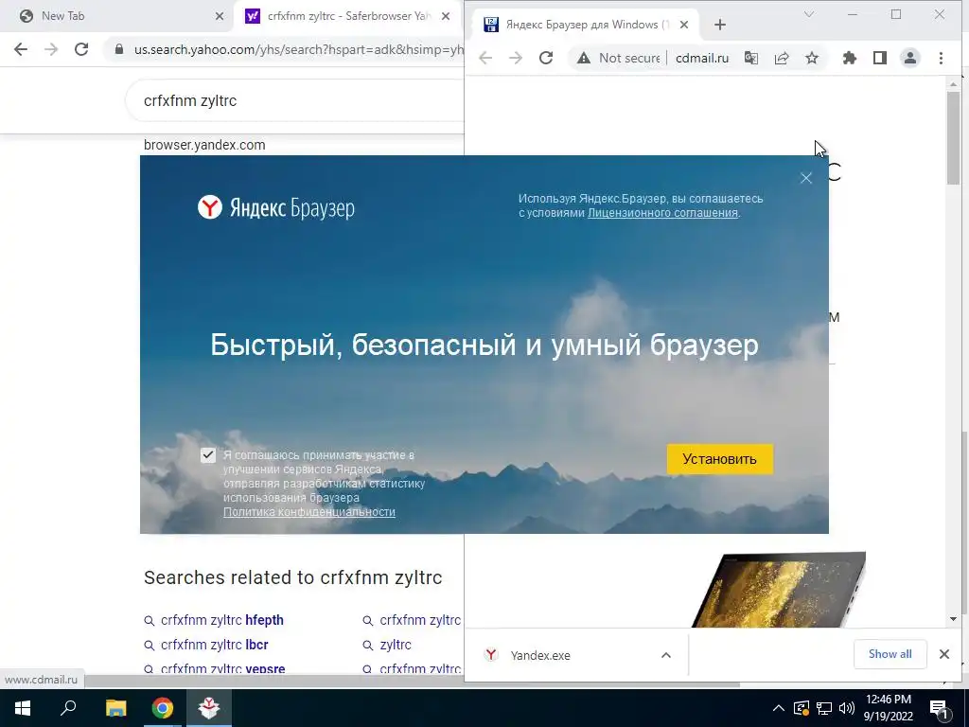Close the crfxfnm zyltrc Yahoo tab

coord(446,17)
